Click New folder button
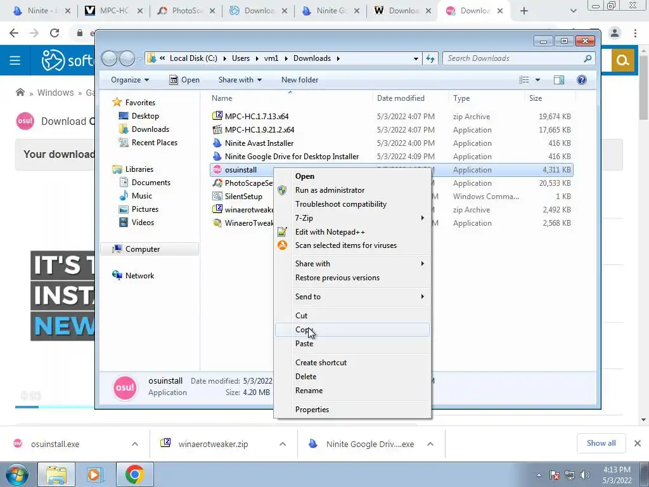The height and width of the screenshot is (487, 649). pyautogui.click(x=300, y=79)
